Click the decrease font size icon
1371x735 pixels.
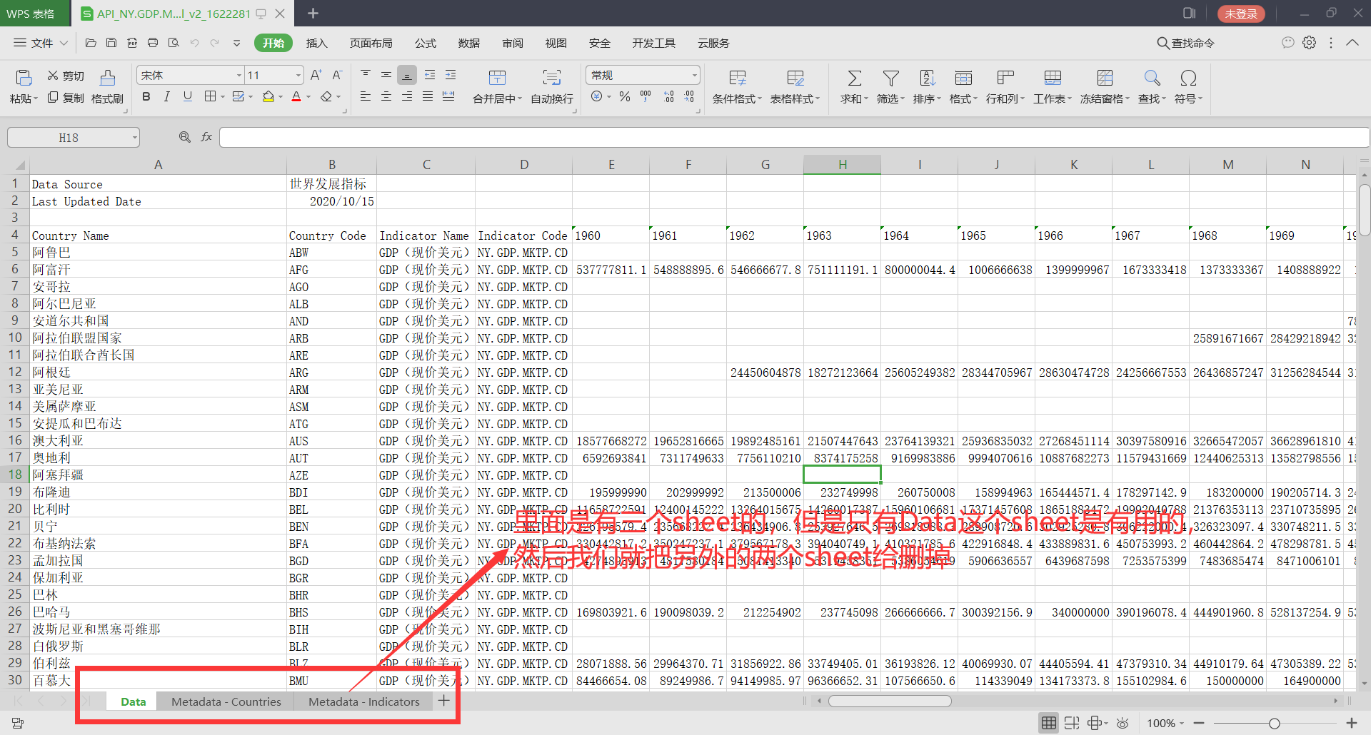[x=337, y=75]
